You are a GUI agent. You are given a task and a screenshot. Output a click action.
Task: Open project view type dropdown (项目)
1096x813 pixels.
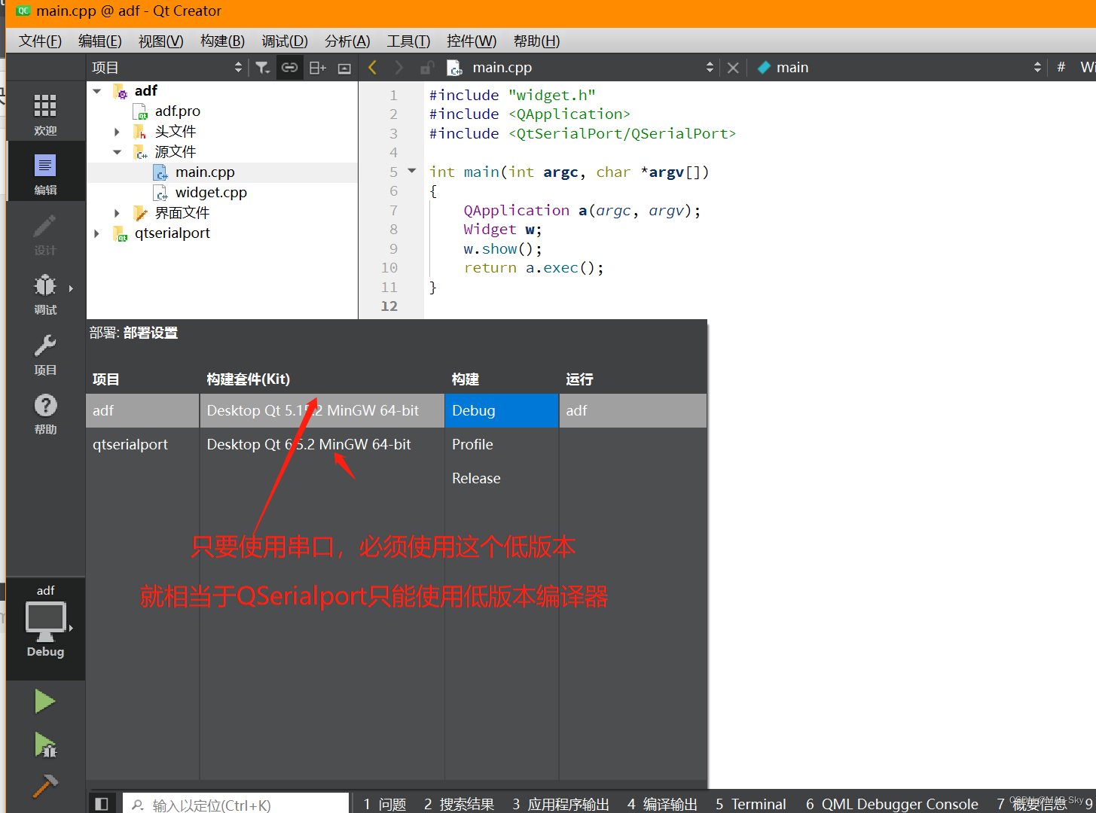coord(167,68)
